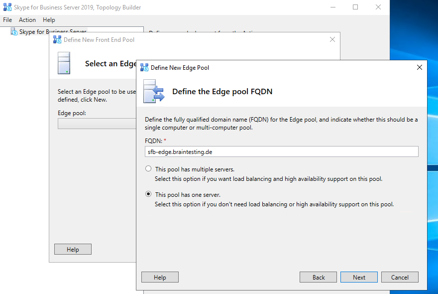Click the Edge pool server arrows icon
This screenshot has height=294, width=438.
pos(154,91)
